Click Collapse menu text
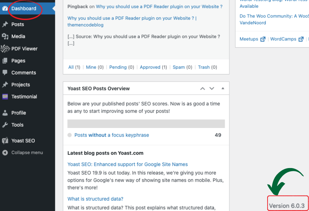The width and height of the screenshot is (309, 211). point(27,153)
